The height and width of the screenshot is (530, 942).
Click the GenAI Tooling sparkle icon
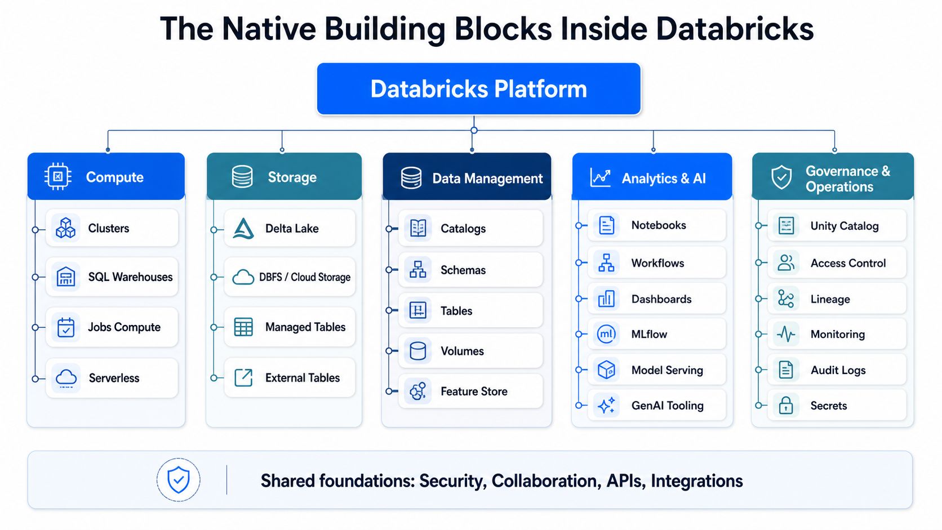pos(606,405)
